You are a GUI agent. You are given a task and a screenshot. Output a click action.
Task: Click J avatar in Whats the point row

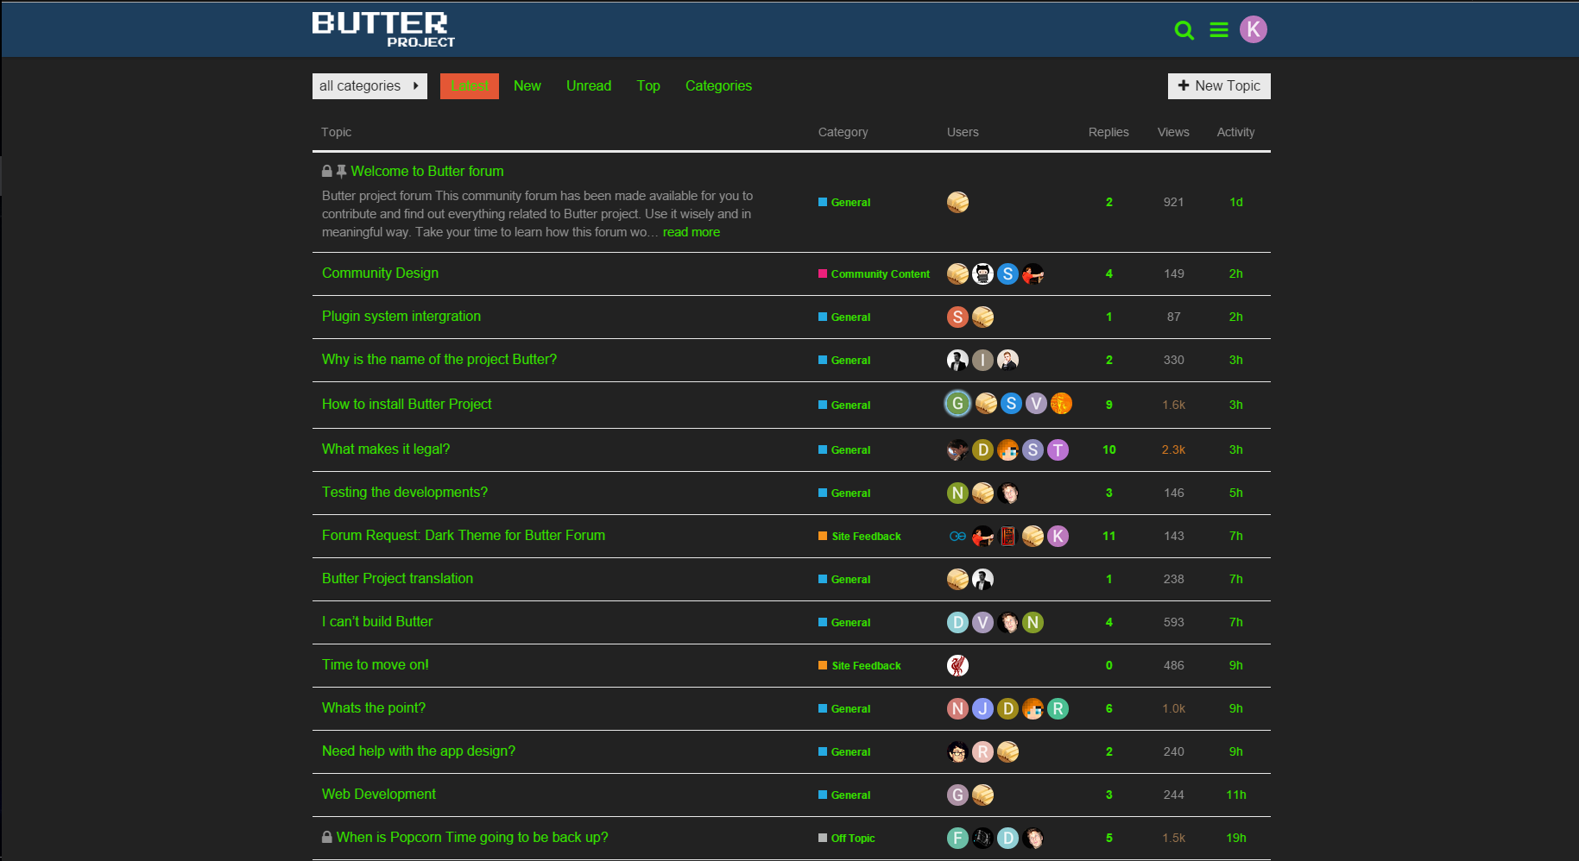pyautogui.click(x=982, y=708)
